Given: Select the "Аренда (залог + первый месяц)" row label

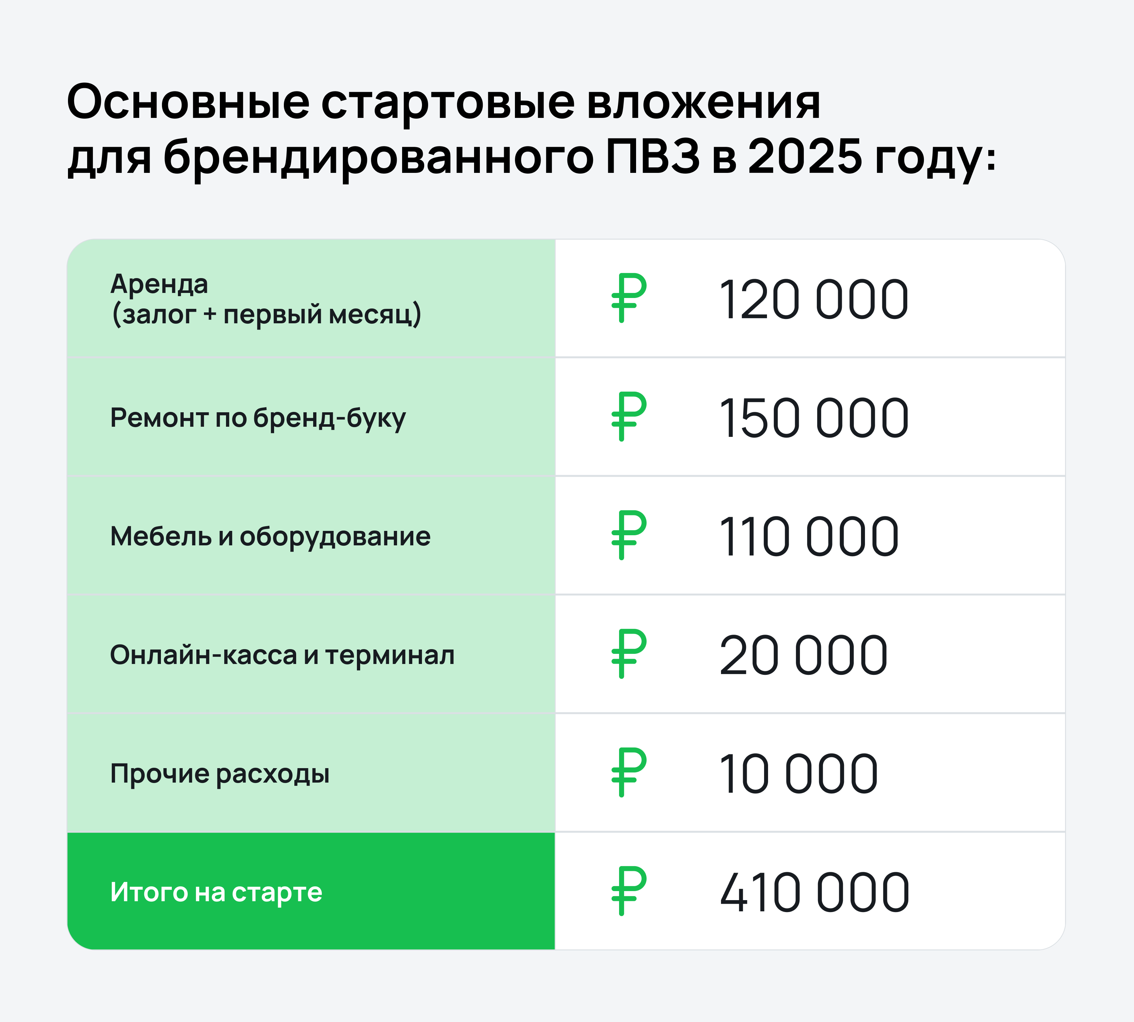Looking at the screenshot, I should [x=265, y=299].
